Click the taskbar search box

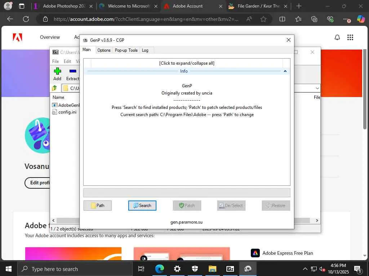point(75,269)
